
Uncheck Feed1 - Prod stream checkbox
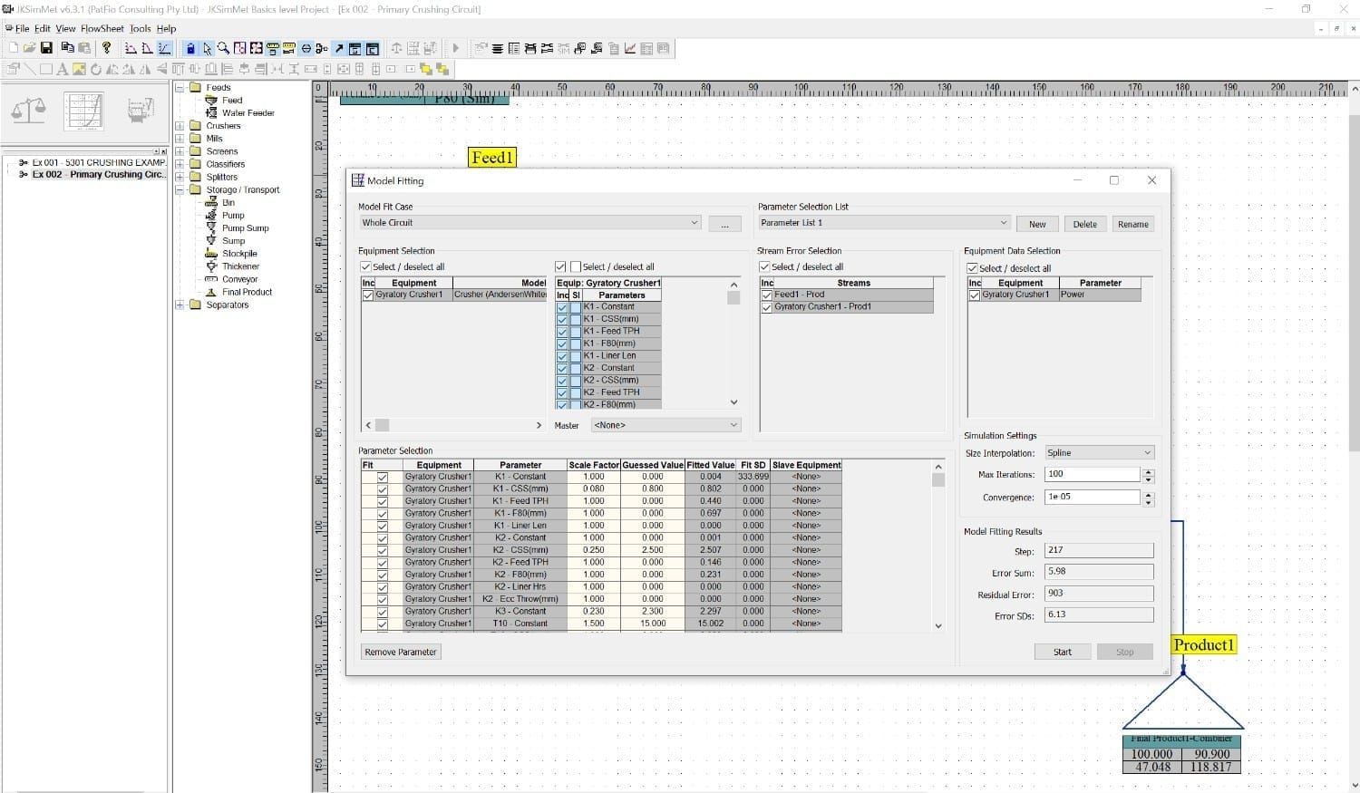pyautogui.click(x=767, y=295)
